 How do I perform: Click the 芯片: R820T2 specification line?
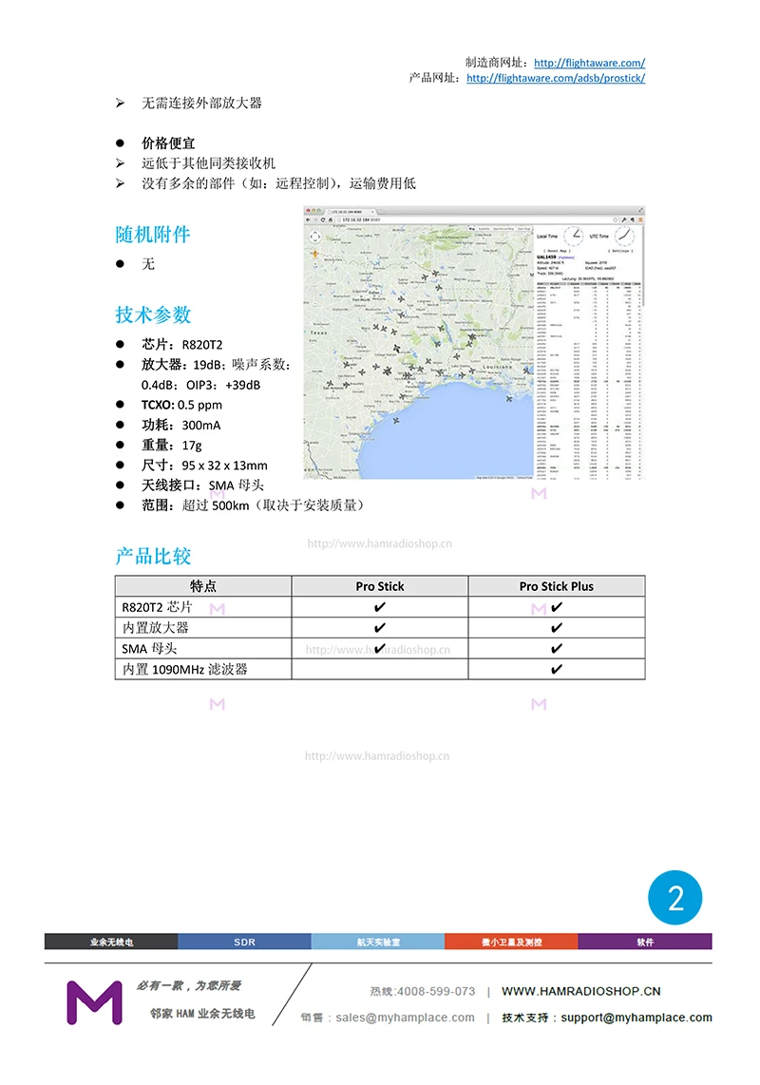(182, 345)
